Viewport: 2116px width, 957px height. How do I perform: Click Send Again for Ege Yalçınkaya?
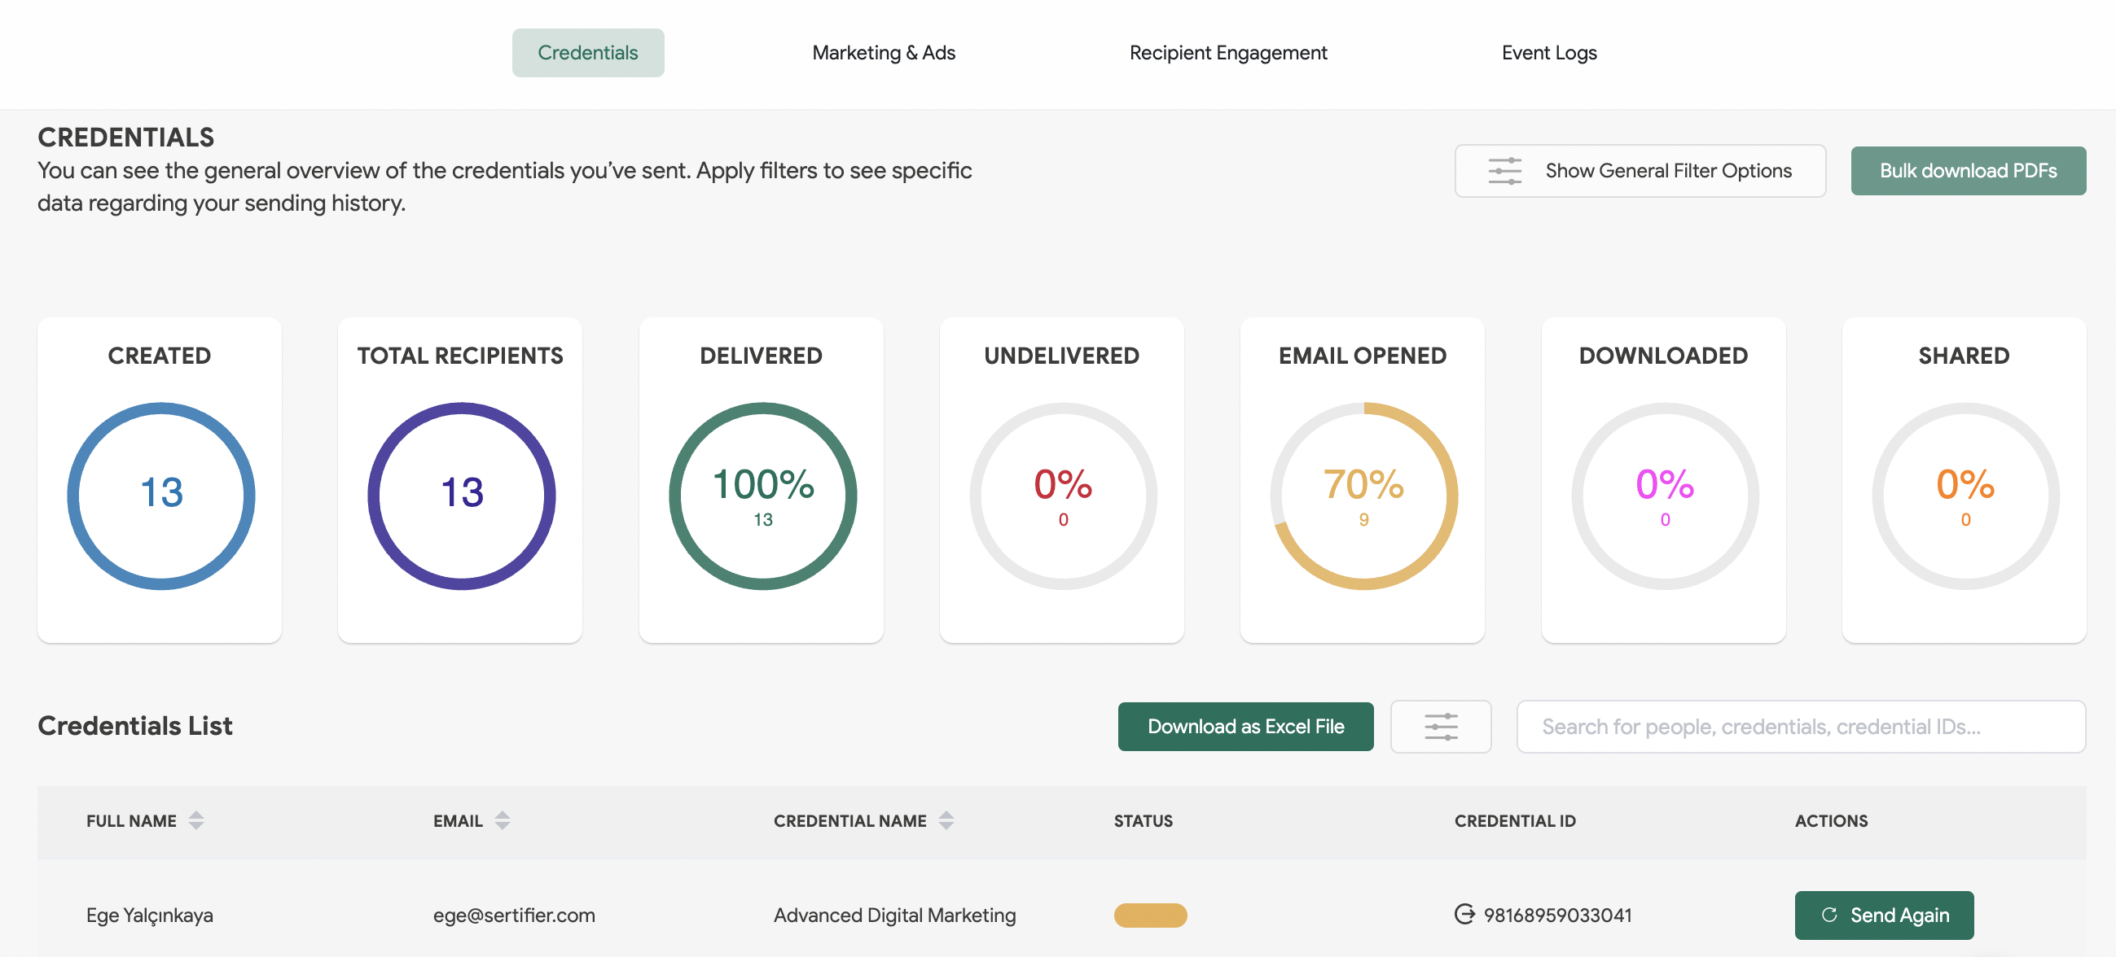(x=1883, y=915)
